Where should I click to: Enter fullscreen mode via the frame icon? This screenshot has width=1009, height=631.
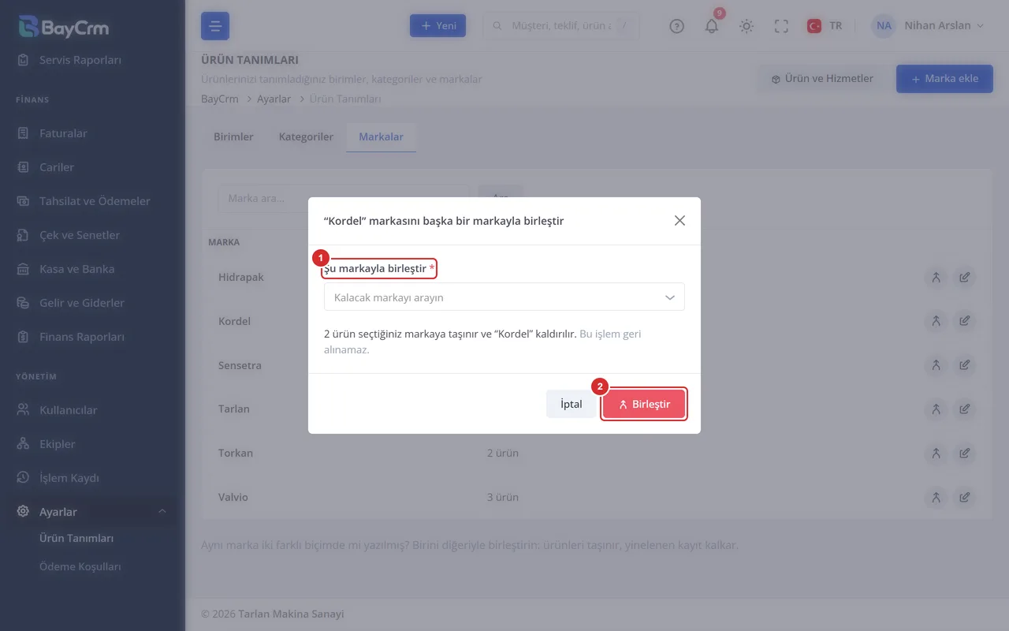(781, 26)
